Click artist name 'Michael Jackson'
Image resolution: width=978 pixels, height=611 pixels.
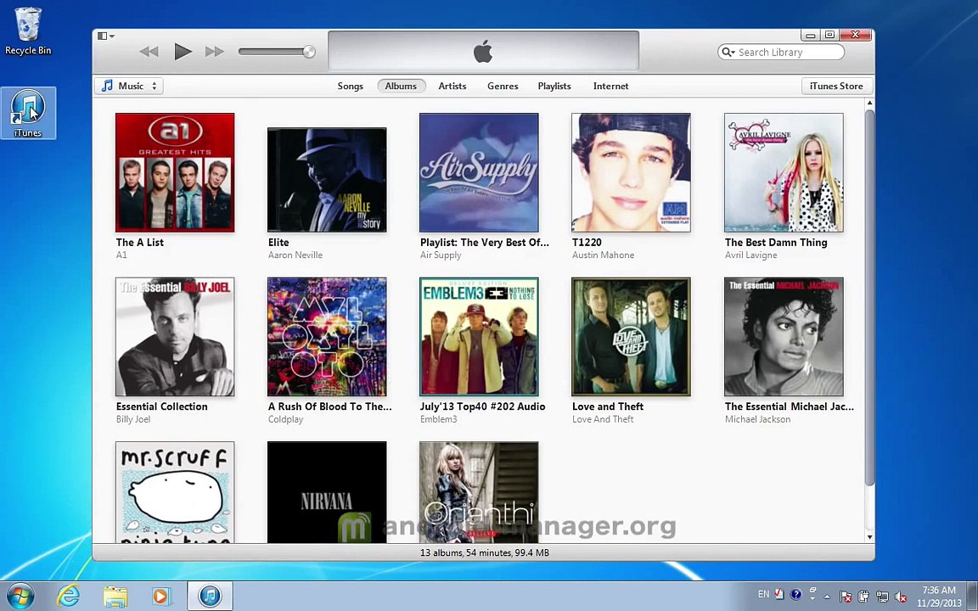click(758, 419)
